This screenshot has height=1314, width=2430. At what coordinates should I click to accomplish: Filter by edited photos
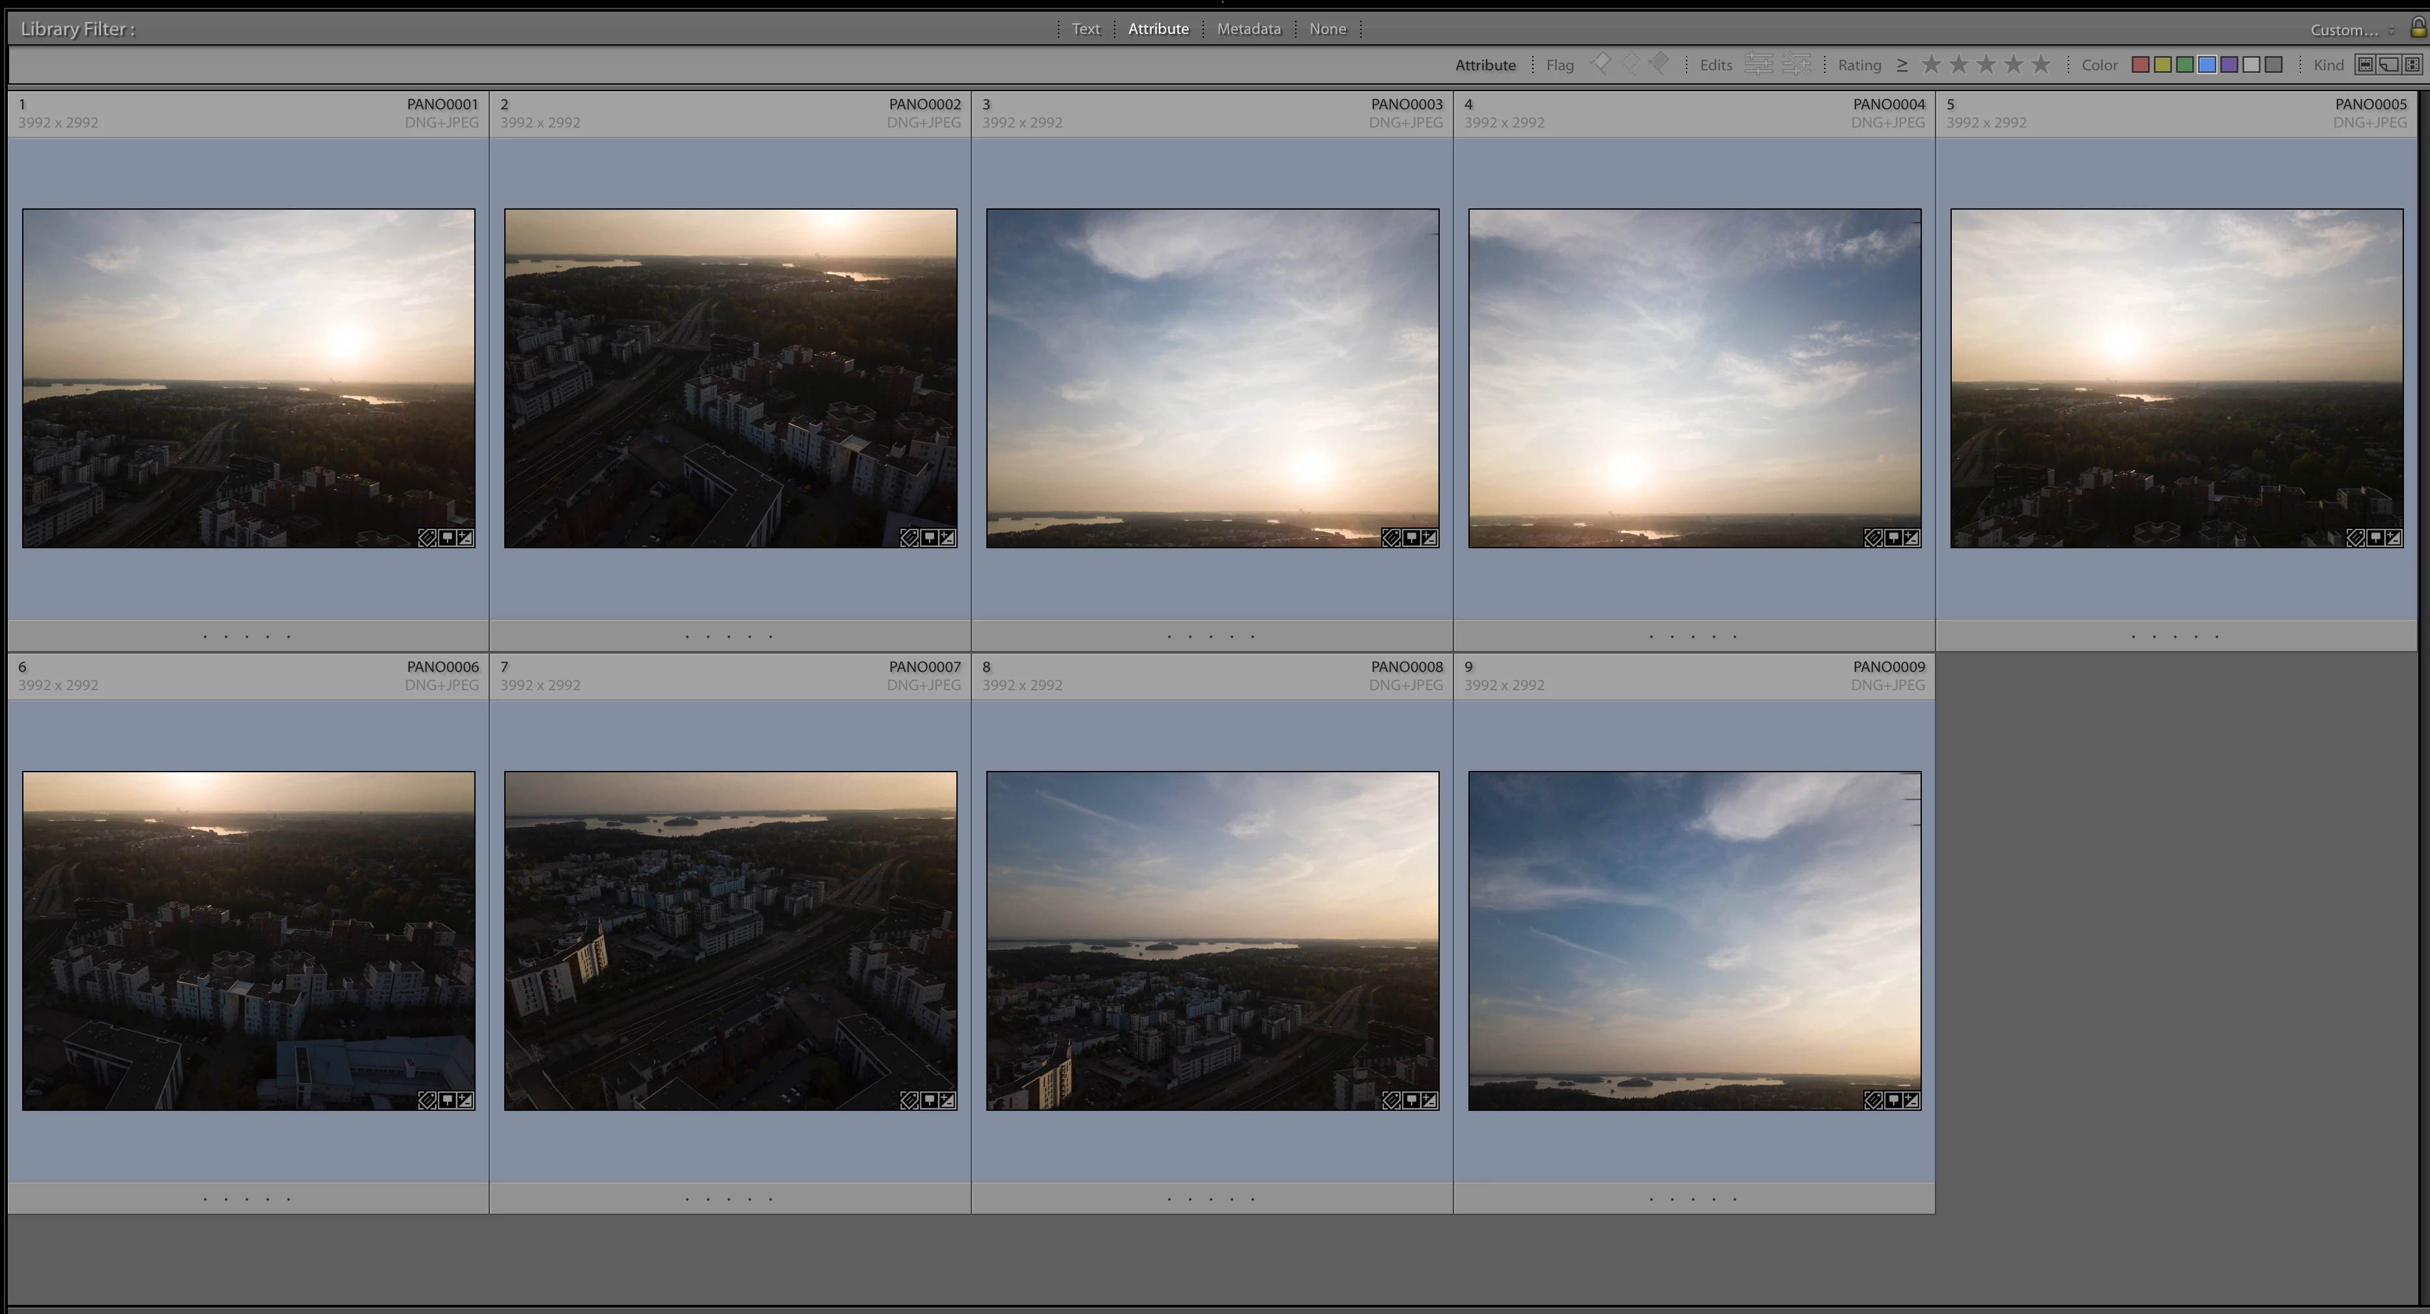pos(1758,64)
